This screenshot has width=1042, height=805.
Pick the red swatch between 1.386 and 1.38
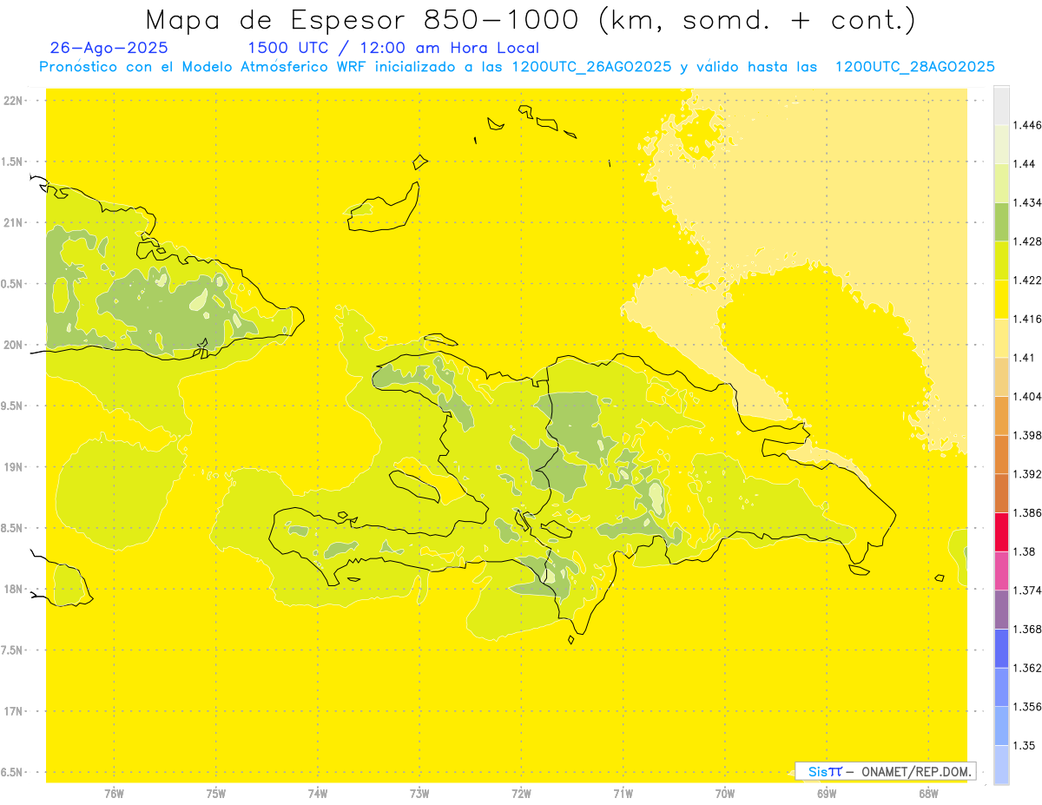point(1001,531)
